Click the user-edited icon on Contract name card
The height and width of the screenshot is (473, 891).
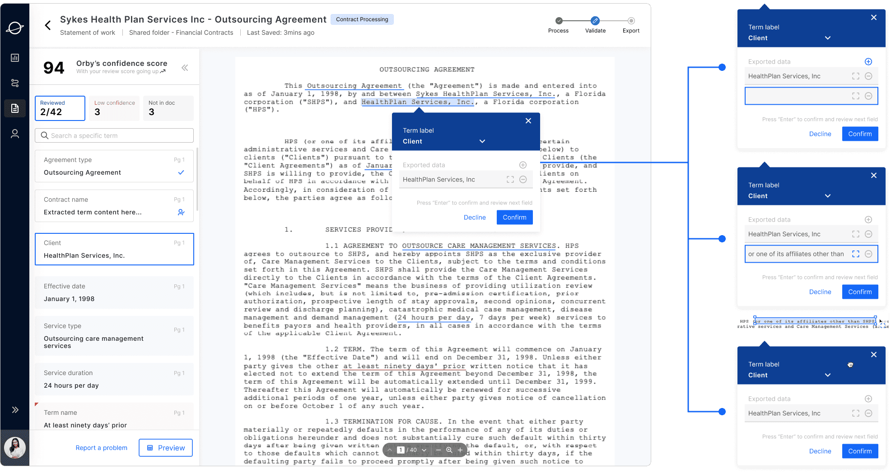[x=181, y=212]
